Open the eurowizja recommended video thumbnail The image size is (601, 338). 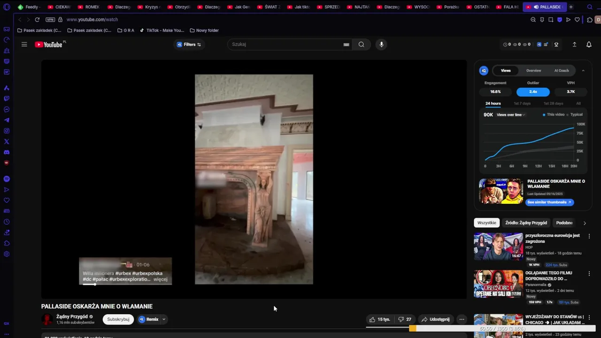(498, 246)
